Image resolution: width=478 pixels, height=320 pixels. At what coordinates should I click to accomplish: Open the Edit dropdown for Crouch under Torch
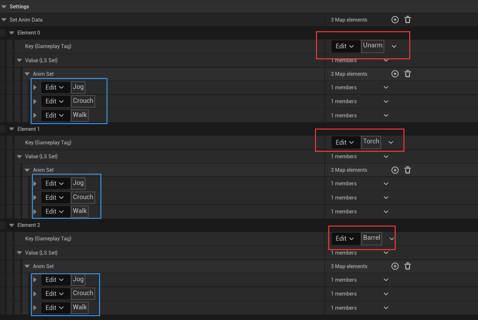(55, 197)
